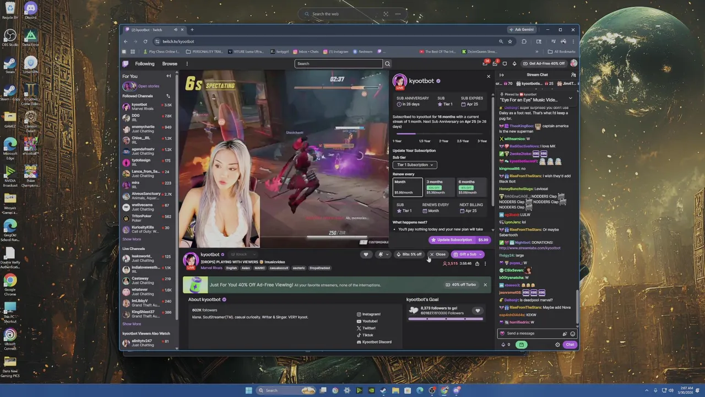Screen dimensions: 705x397
Task: Open the Gift a Sub dropdown arrow
Action: pyautogui.click(x=481, y=254)
